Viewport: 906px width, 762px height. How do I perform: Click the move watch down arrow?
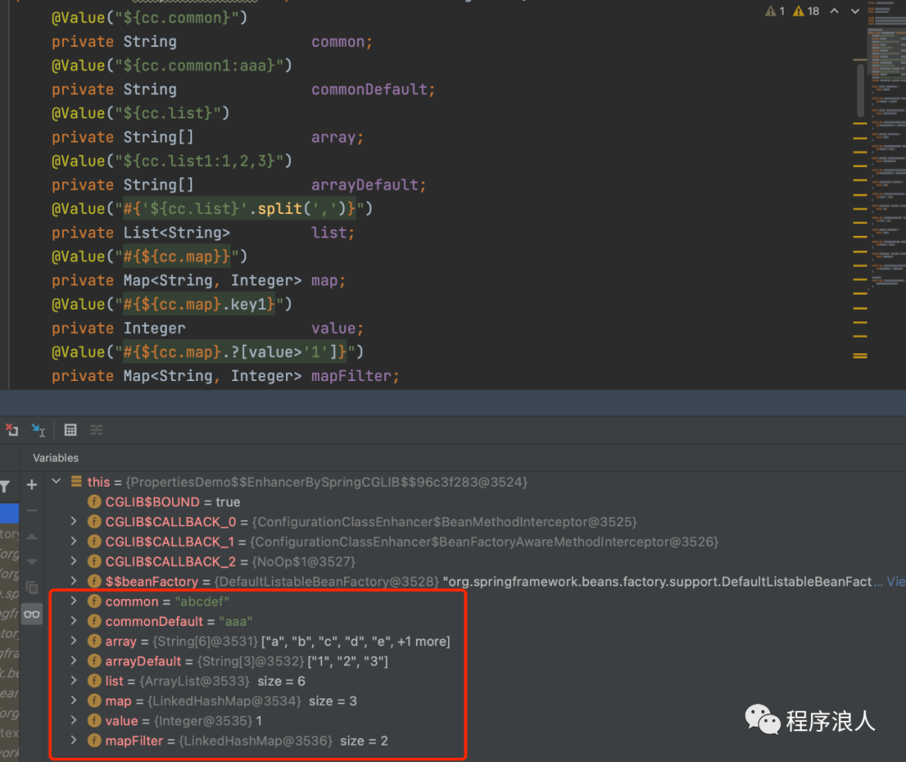click(x=32, y=561)
